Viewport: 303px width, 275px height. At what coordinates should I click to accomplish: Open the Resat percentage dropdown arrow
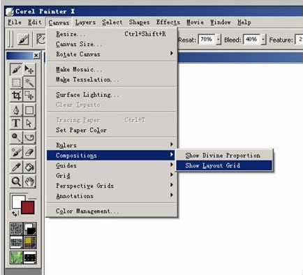(x=219, y=40)
